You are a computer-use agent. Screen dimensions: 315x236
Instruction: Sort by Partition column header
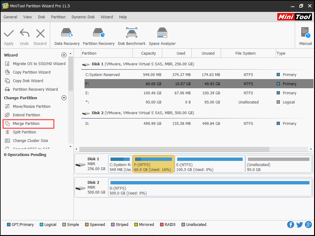point(107,53)
